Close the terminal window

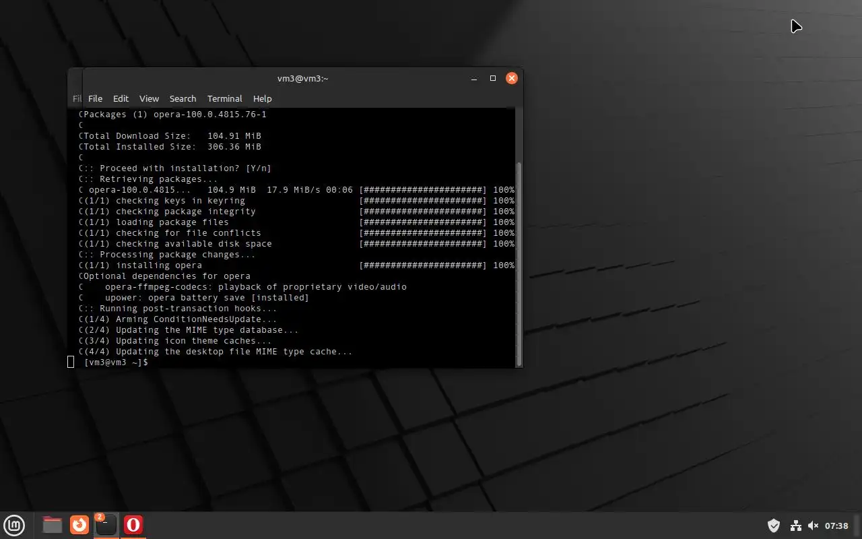[x=512, y=78]
